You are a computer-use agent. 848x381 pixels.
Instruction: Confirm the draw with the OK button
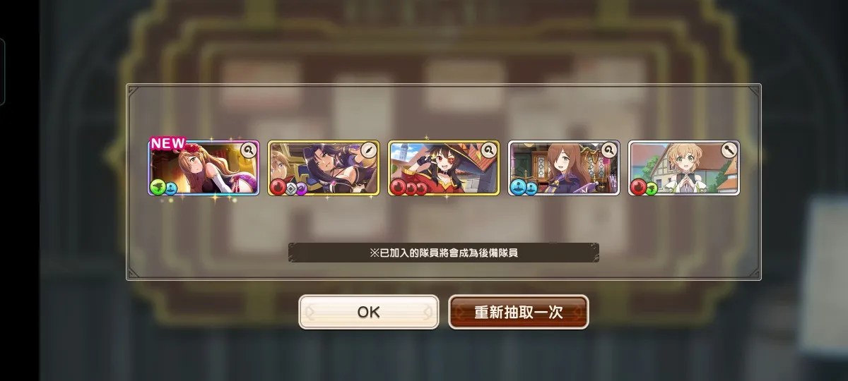(x=368, y=312)
